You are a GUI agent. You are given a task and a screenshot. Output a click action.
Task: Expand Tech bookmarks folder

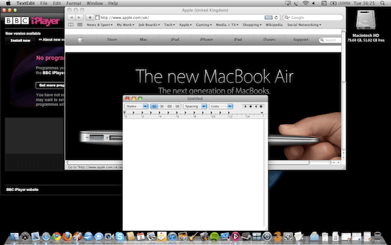pyautogui.click(x=169, y=25)
